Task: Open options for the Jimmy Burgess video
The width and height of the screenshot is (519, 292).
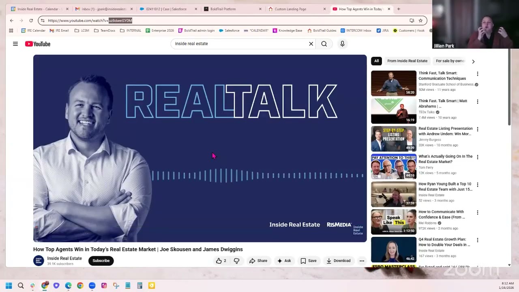Action: (x=477, y=129)
